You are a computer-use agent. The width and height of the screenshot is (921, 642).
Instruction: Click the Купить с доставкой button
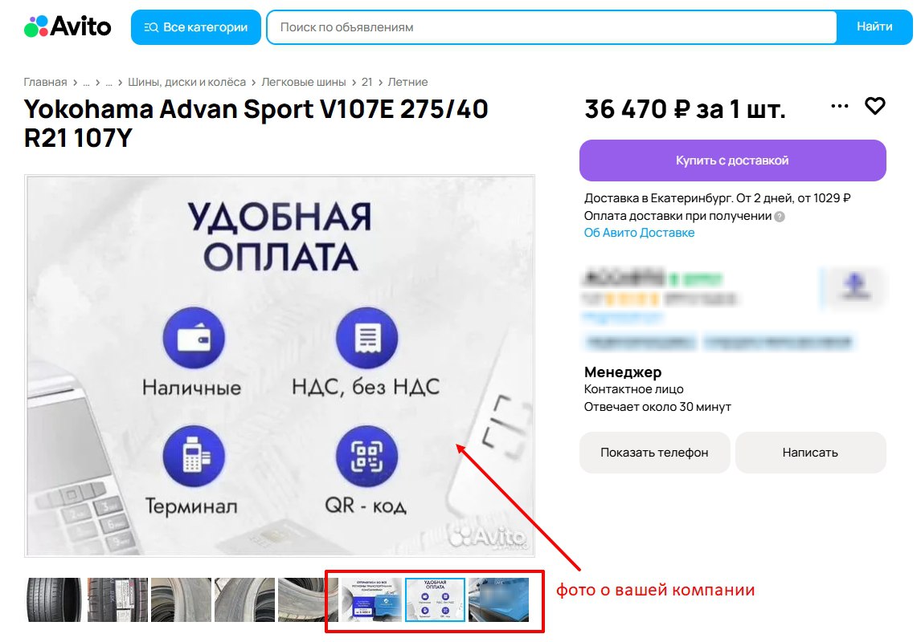point(732,160)
